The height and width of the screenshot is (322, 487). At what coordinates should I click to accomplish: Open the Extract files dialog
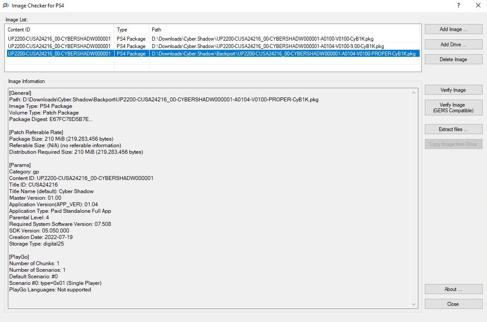pyautogui.click(x=453, y=129)
